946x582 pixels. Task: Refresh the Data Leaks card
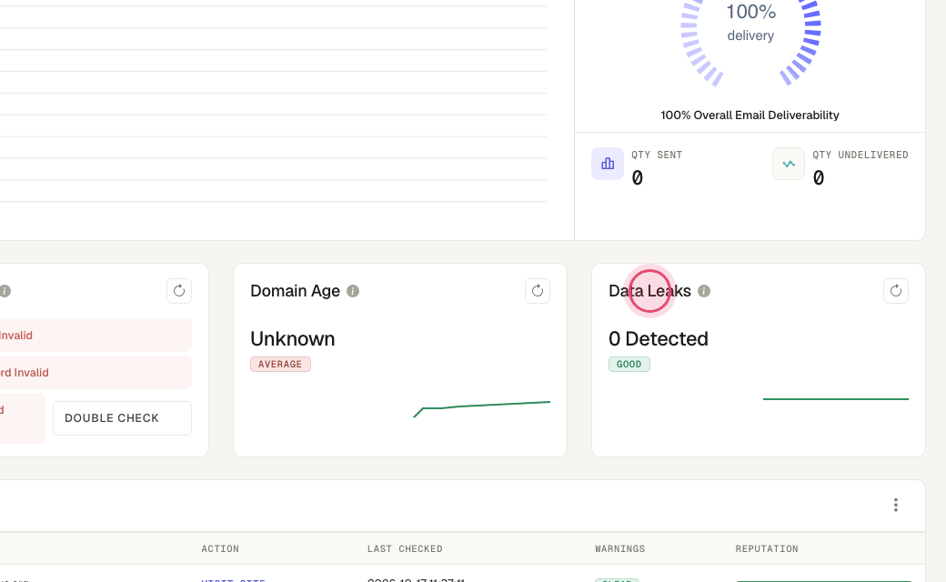tap(895, 291)
